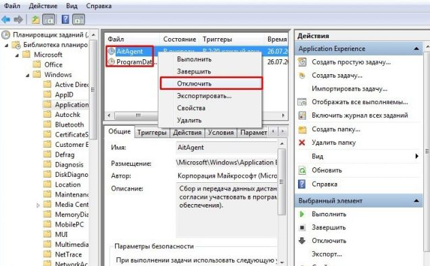Switch to the Триггеры tab

(152, 133)
